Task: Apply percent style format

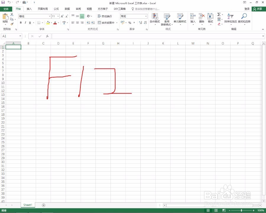Action: pos(130,22)
